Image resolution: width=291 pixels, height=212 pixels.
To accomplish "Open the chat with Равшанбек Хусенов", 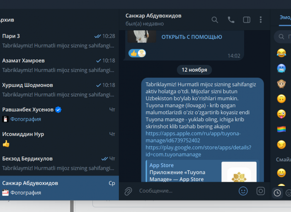I will 59,114.
